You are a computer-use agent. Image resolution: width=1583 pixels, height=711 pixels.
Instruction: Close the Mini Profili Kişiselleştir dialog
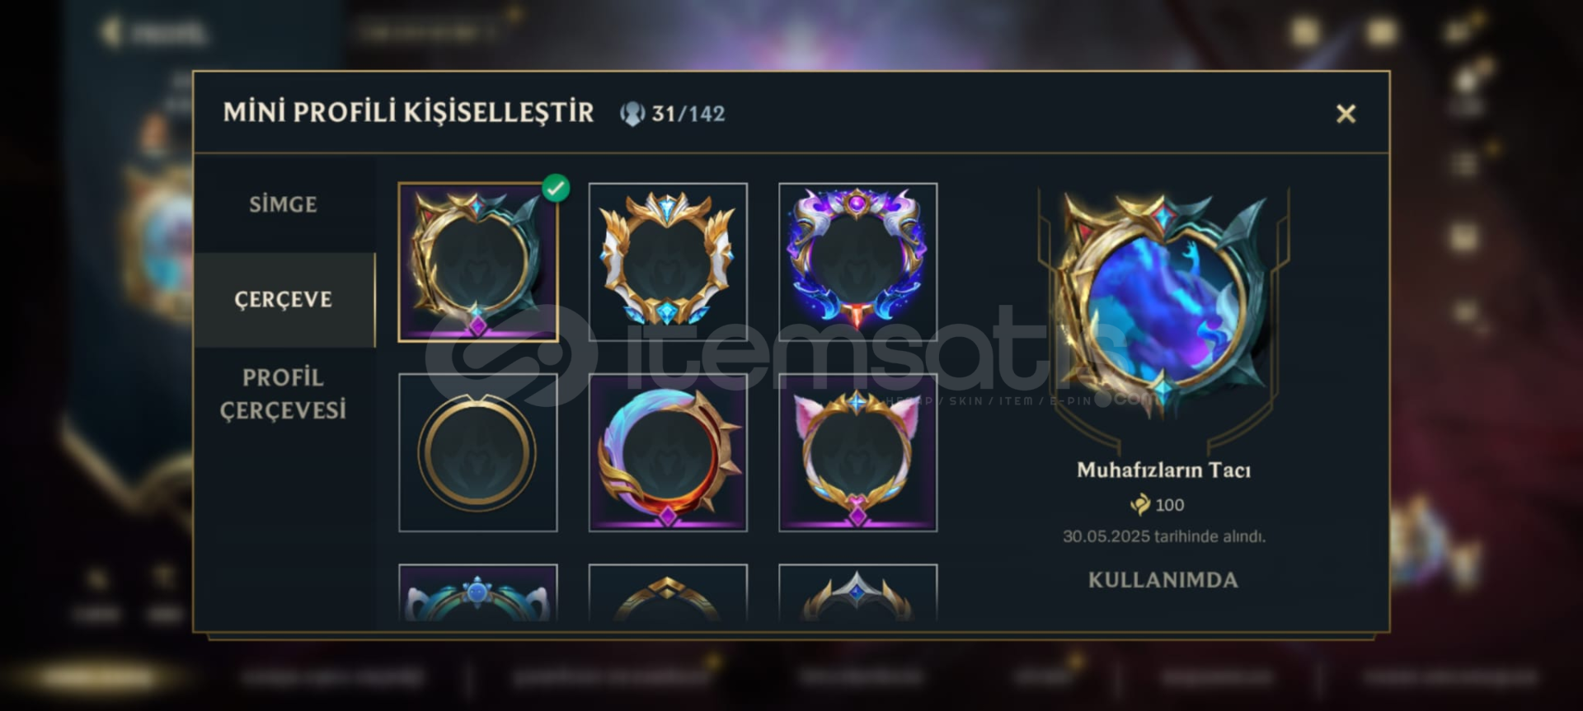1346,114
